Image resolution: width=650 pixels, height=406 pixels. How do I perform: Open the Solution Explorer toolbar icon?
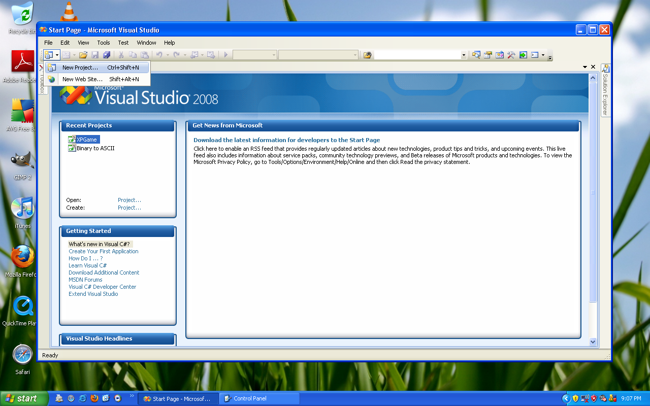pos(476,55)
